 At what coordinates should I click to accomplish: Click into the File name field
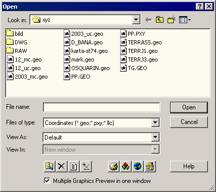pyautogui.click(x=101, y=107)
